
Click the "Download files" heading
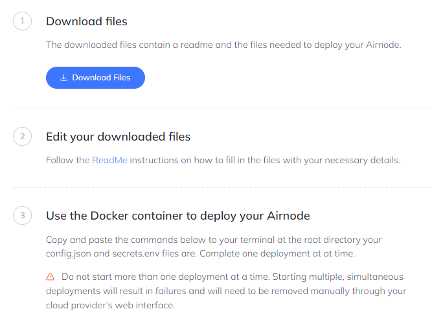[86, 21]
